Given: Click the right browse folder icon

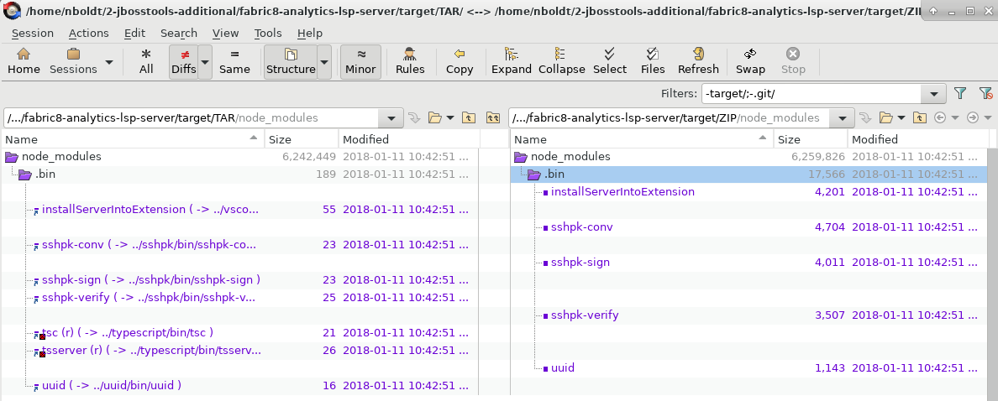Looking at the screenshot, I should tap(885, 117).
